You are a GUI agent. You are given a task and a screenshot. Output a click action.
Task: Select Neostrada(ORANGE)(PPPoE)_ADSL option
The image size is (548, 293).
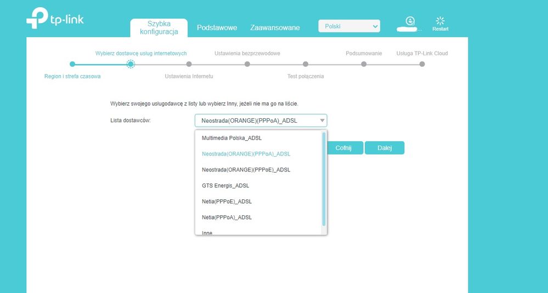tap(258, 170)
